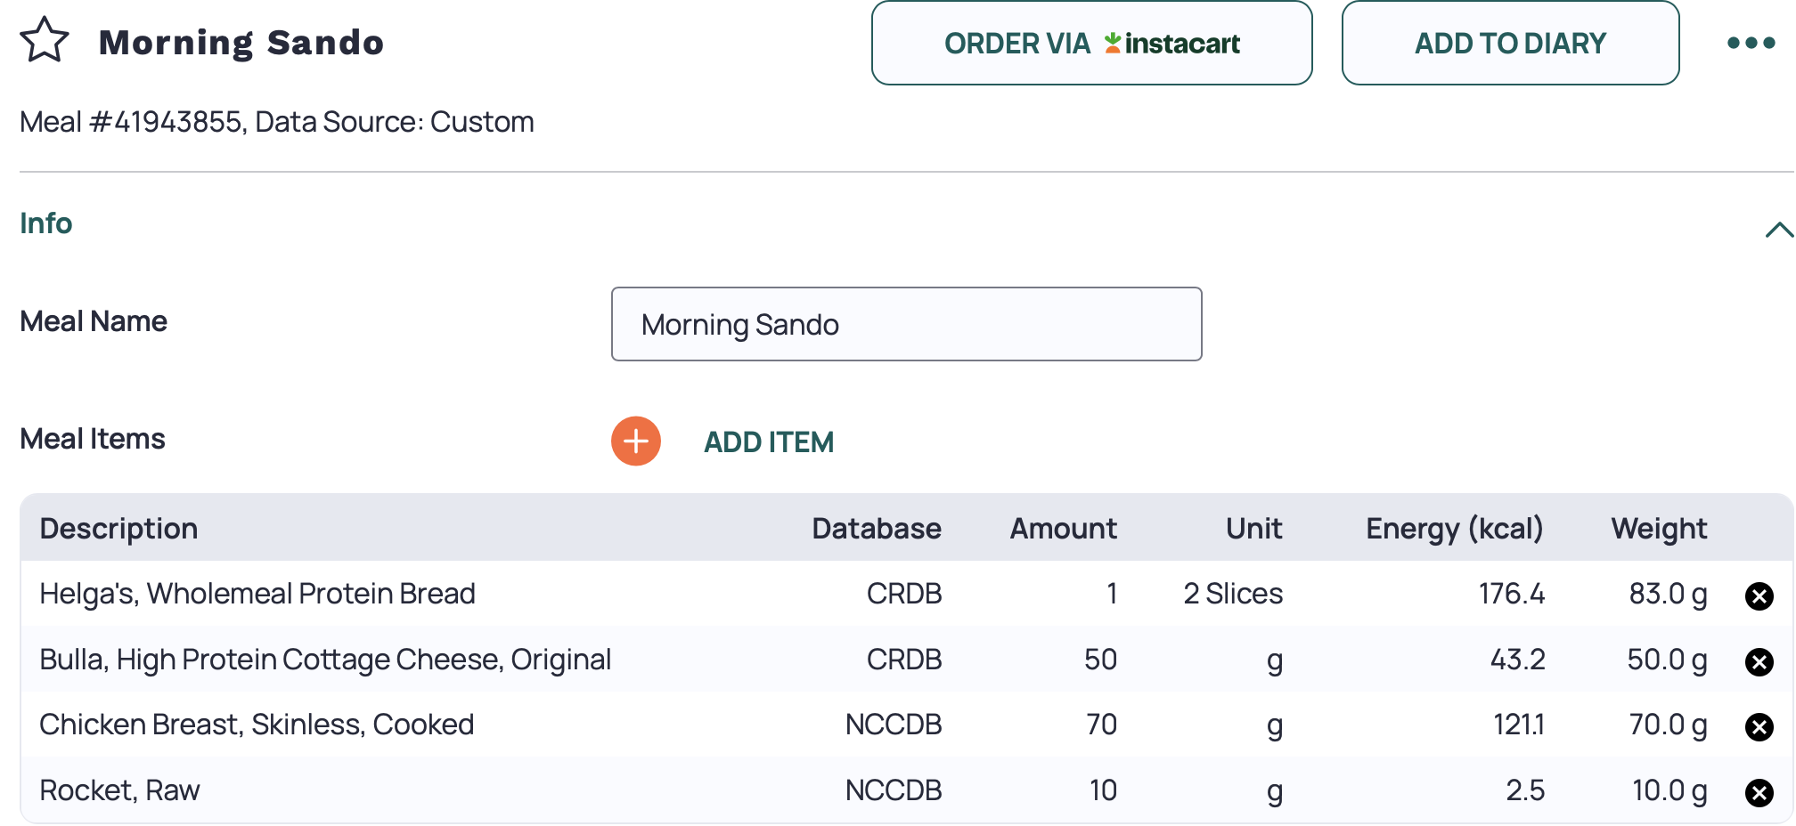Open the three-dot more options menu
This screenshot has width=1796, height=826.
1751,43
